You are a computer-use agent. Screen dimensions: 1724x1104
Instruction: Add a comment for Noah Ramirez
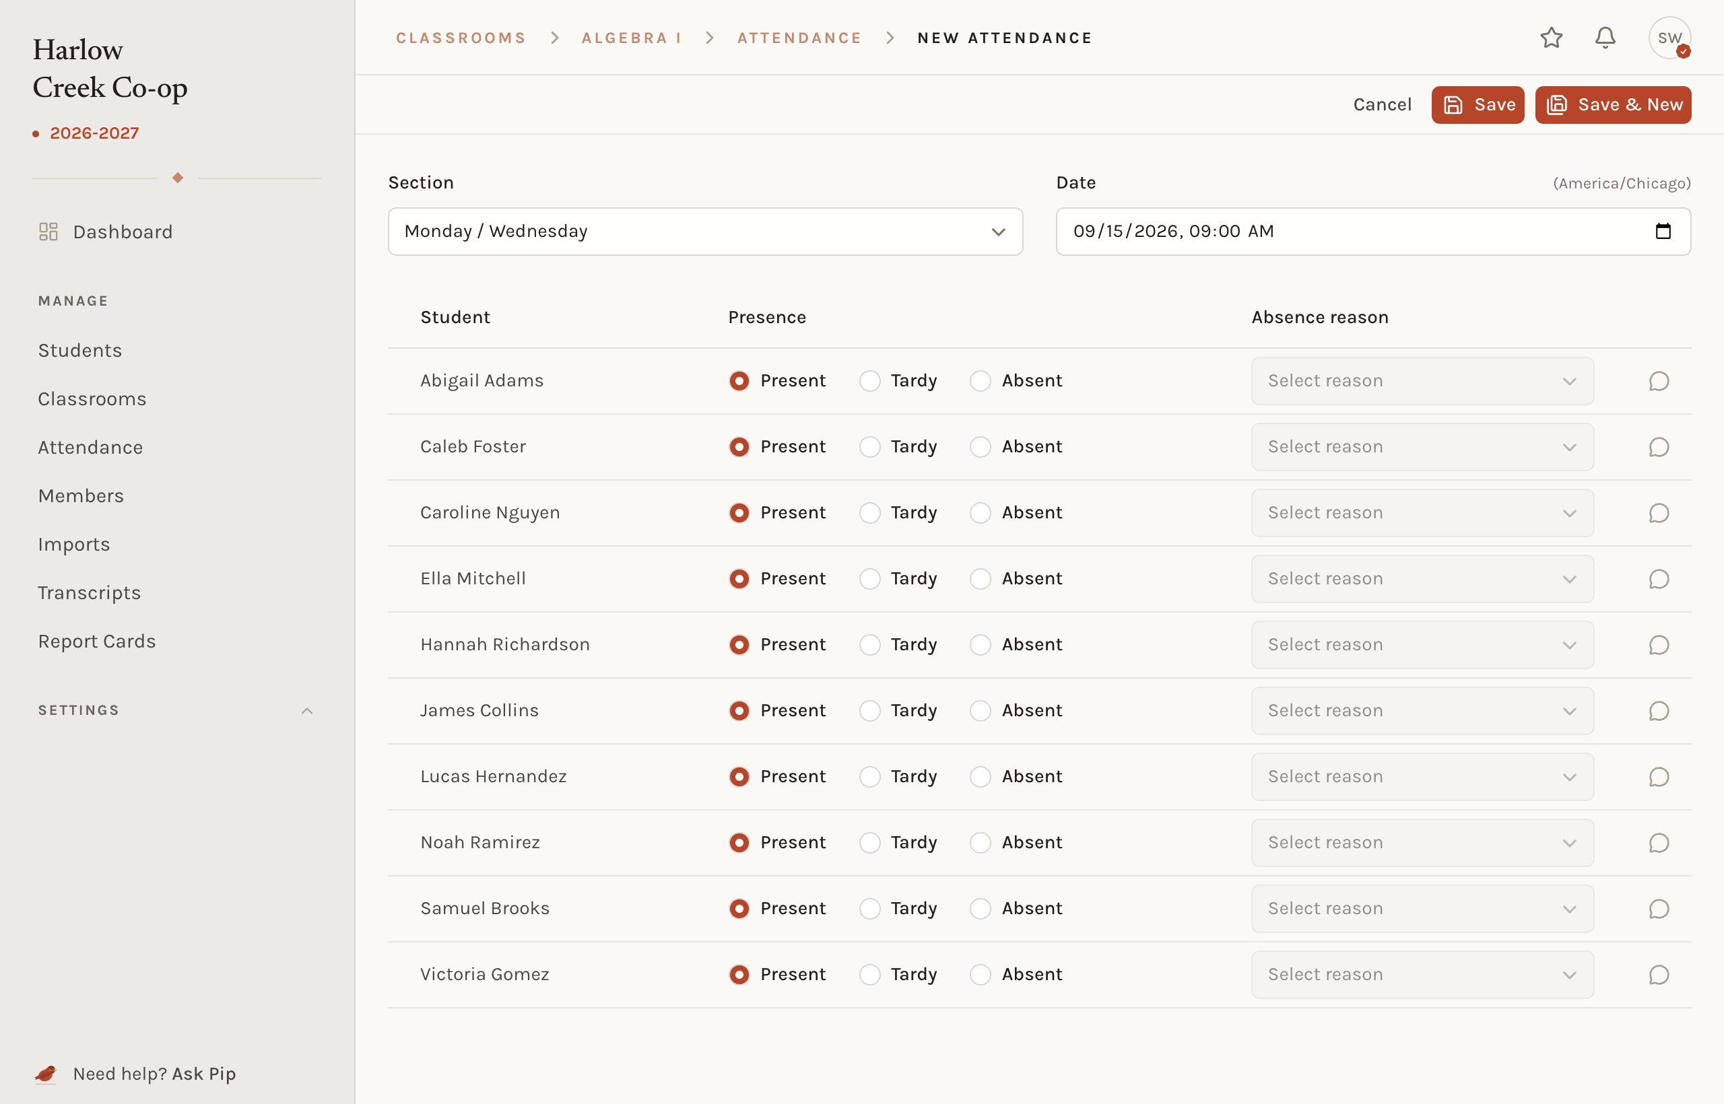pyautogui.click(x=1659, y=842)
